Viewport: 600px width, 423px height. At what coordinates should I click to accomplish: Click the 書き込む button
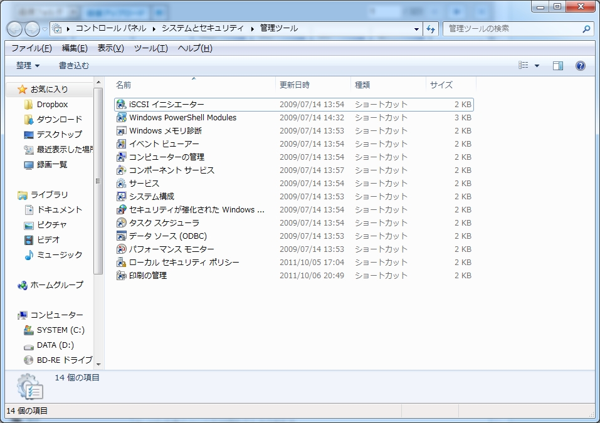[x=74, y=66]
